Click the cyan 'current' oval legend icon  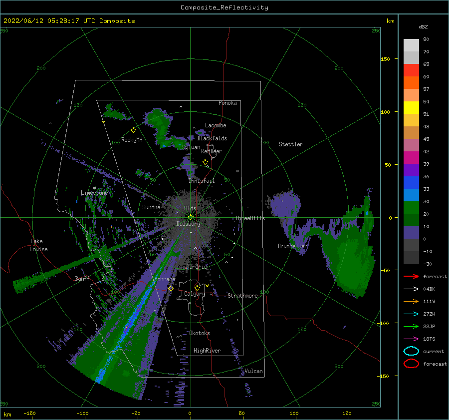click(x=411, y=351)
